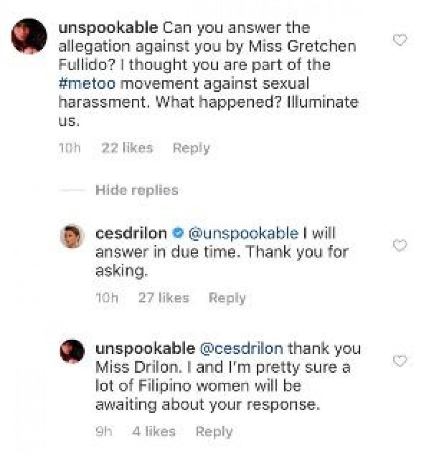This screenshot has width=439, height=453.
Task: Open the cesdrilon username link
Action: point(131,234)
